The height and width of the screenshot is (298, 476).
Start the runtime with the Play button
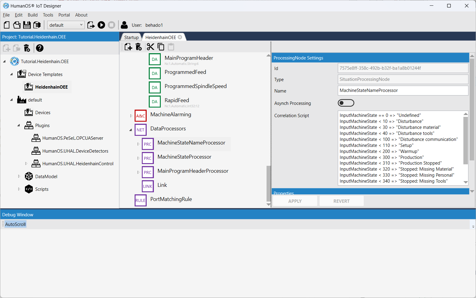(101, 25)
